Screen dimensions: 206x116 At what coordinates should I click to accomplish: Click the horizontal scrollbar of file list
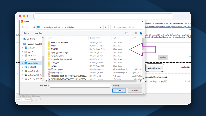point(92,81)
